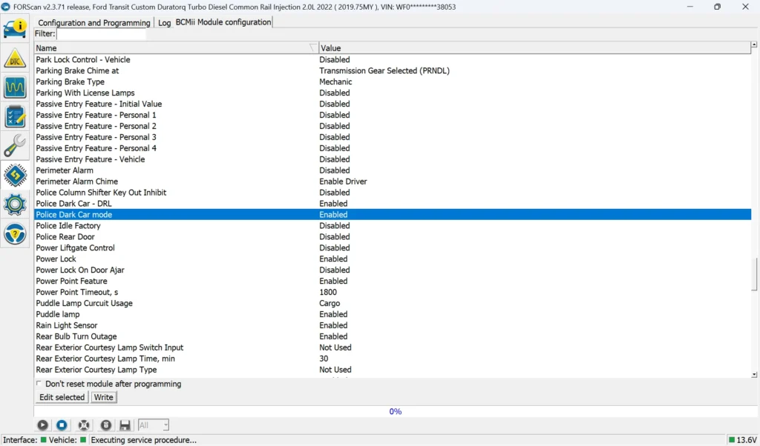Select the highlighted Police Dark Car mode row
Viewport: 760px width, 446px height.
click(x=393, y=215)
